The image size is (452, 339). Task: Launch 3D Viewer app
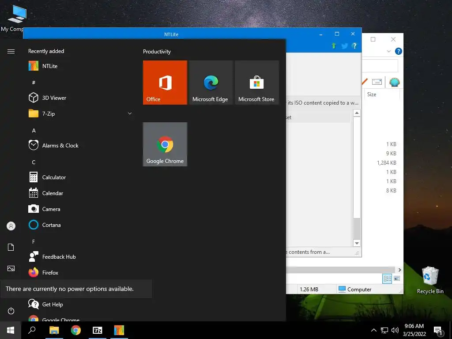tap(81, 98)
